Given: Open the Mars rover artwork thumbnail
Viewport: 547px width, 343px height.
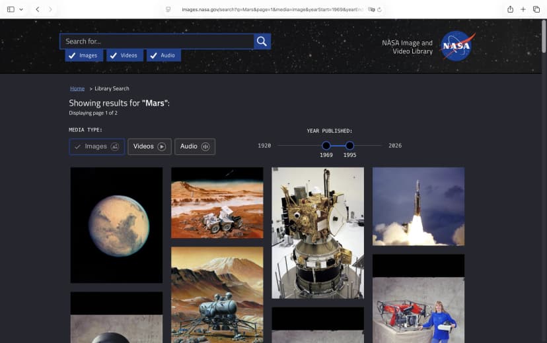Looking at the screenshot, I should click(x=217, y=203).
